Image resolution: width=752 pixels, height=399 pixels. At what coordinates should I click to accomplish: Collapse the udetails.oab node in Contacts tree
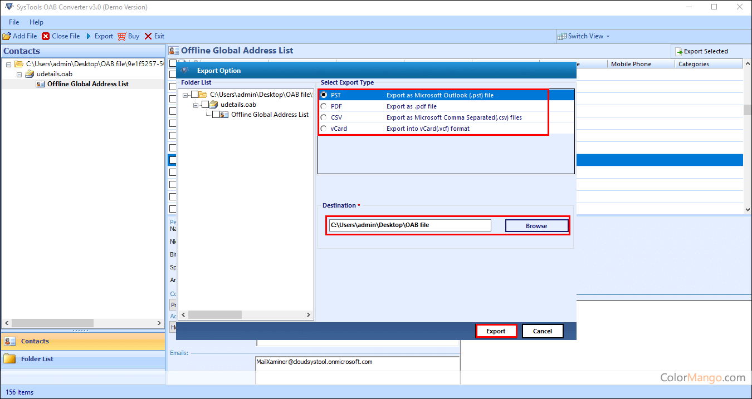pos(19,74)
